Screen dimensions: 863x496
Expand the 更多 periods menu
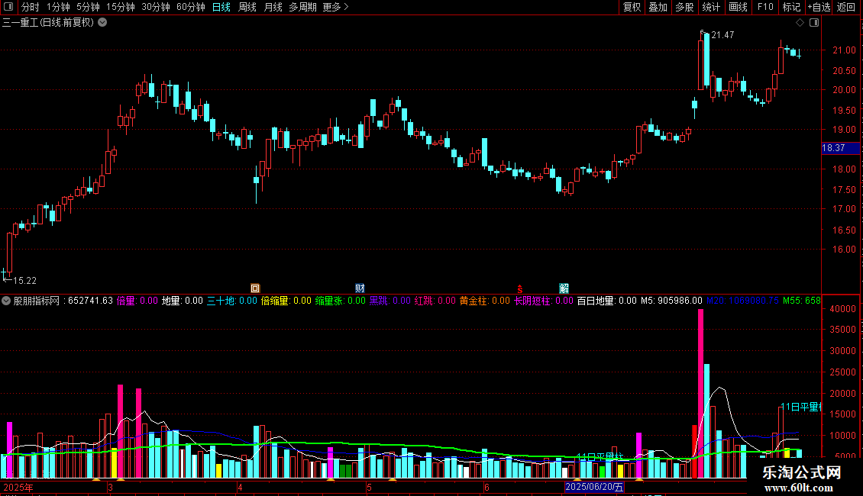pyautogui.click(x=336, y=7)
